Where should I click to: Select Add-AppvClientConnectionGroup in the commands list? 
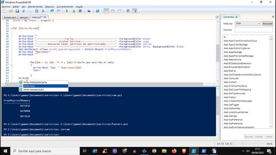(240, 41)
